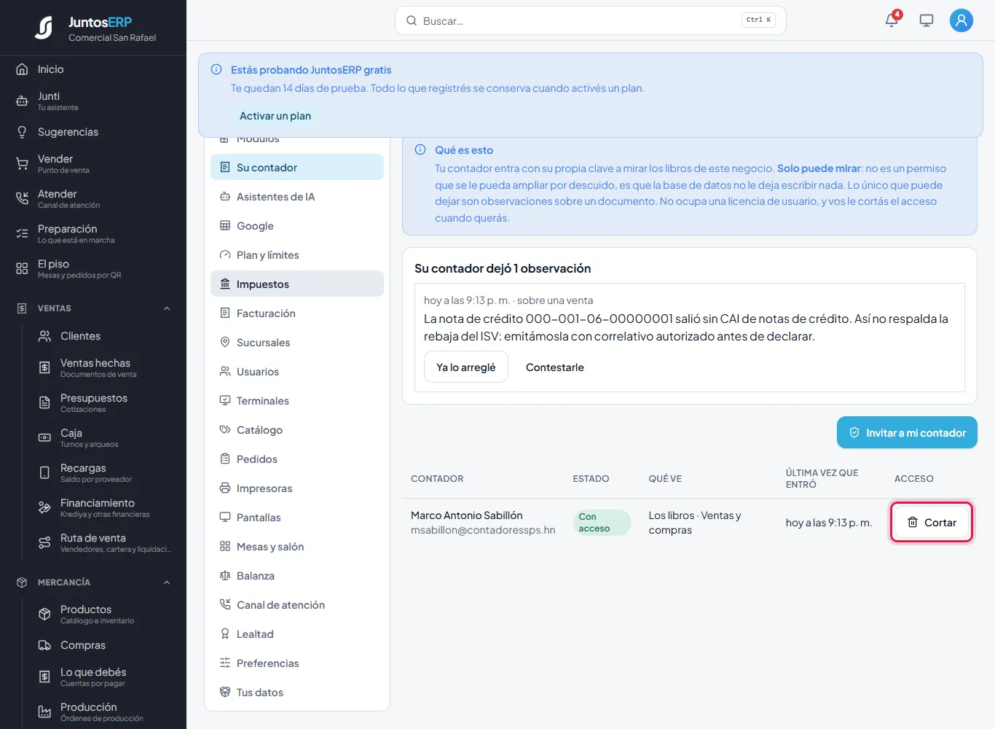Image resolution: width=995 pixels, height=729 pixels.
Task: Click the Sugerencias lightbulb icon
Action: coord(22,132)
